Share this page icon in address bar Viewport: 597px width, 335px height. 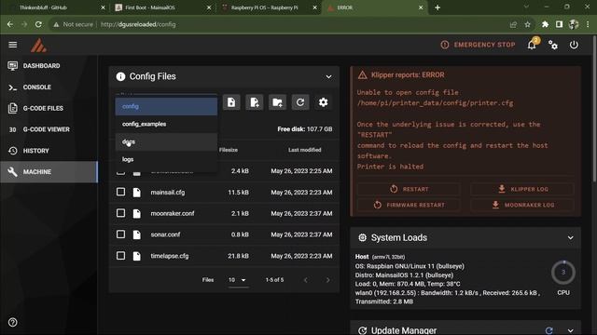(x=513, y=24)
